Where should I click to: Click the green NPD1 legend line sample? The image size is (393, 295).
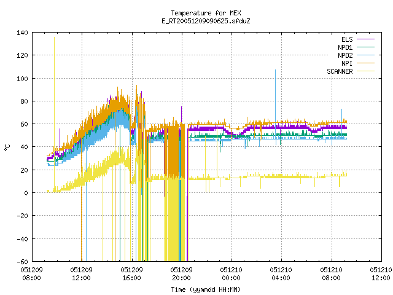(365, 47)
